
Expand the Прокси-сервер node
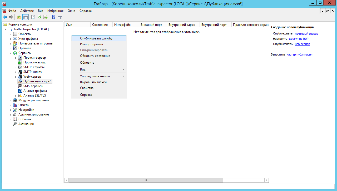pos(16,58)
